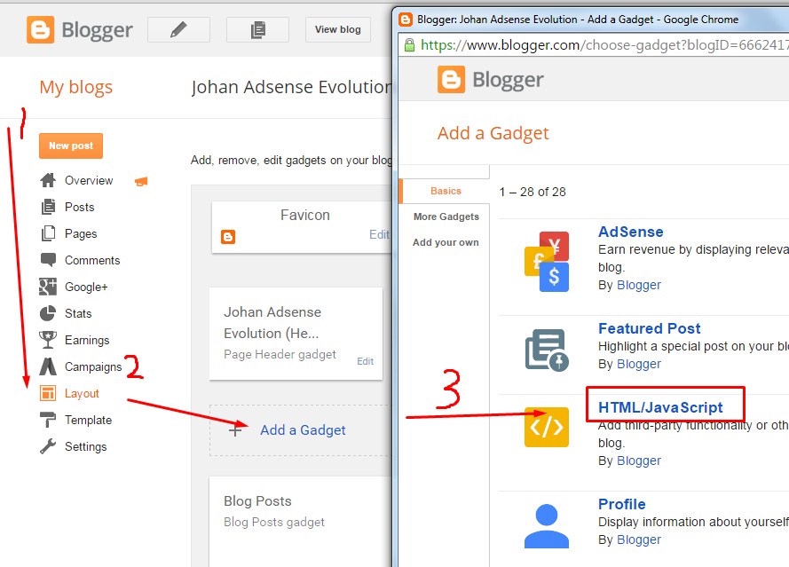Screen dimensions: 789x567
Task: Click the green padlock security icon
Action: (410, 45)
